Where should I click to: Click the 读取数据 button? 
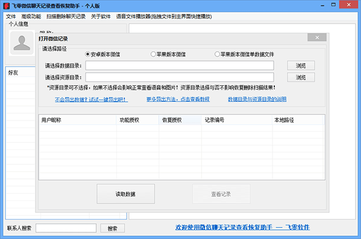pyautogui.click(x=126, y=194)
